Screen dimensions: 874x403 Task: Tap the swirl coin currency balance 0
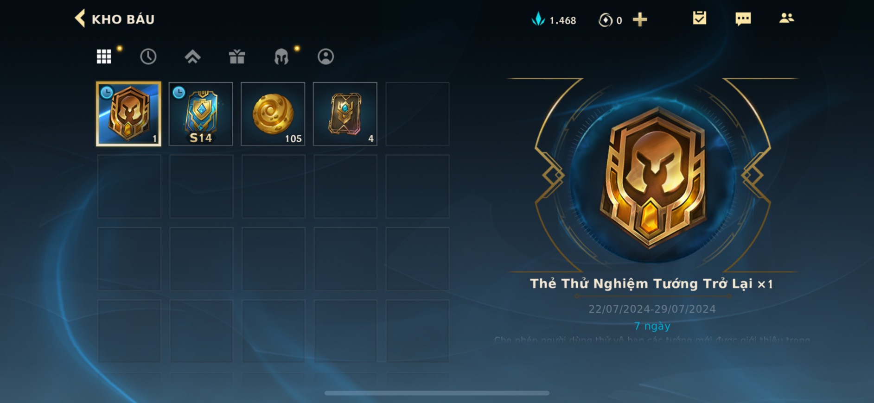click(610, 20)
